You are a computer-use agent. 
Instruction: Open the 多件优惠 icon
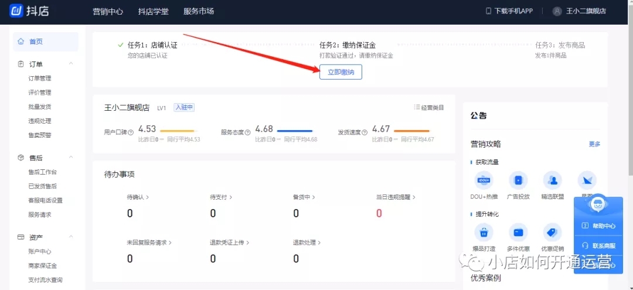[518, 233]
